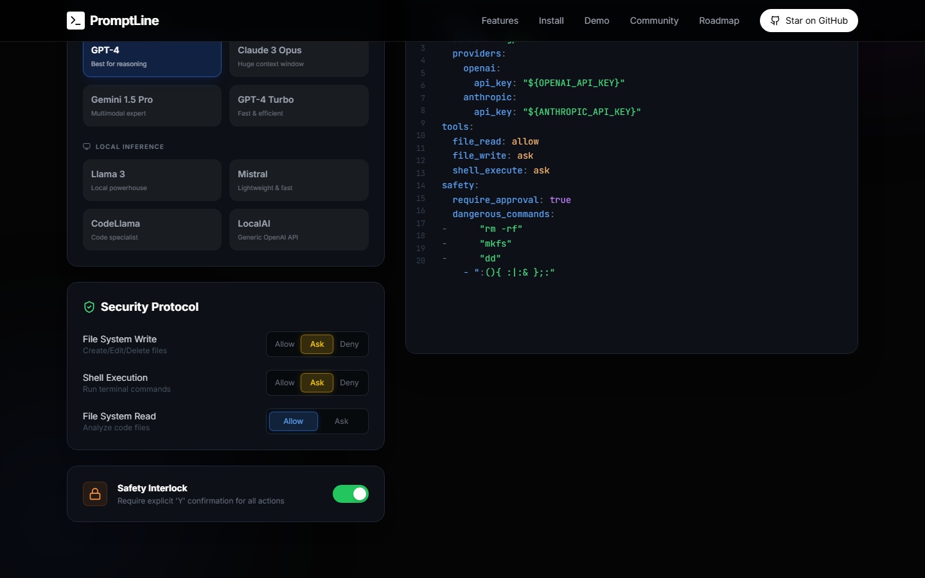Screen dimensions: 925x578
Task: Click the require_approval line in config
Action: point(511,200)
